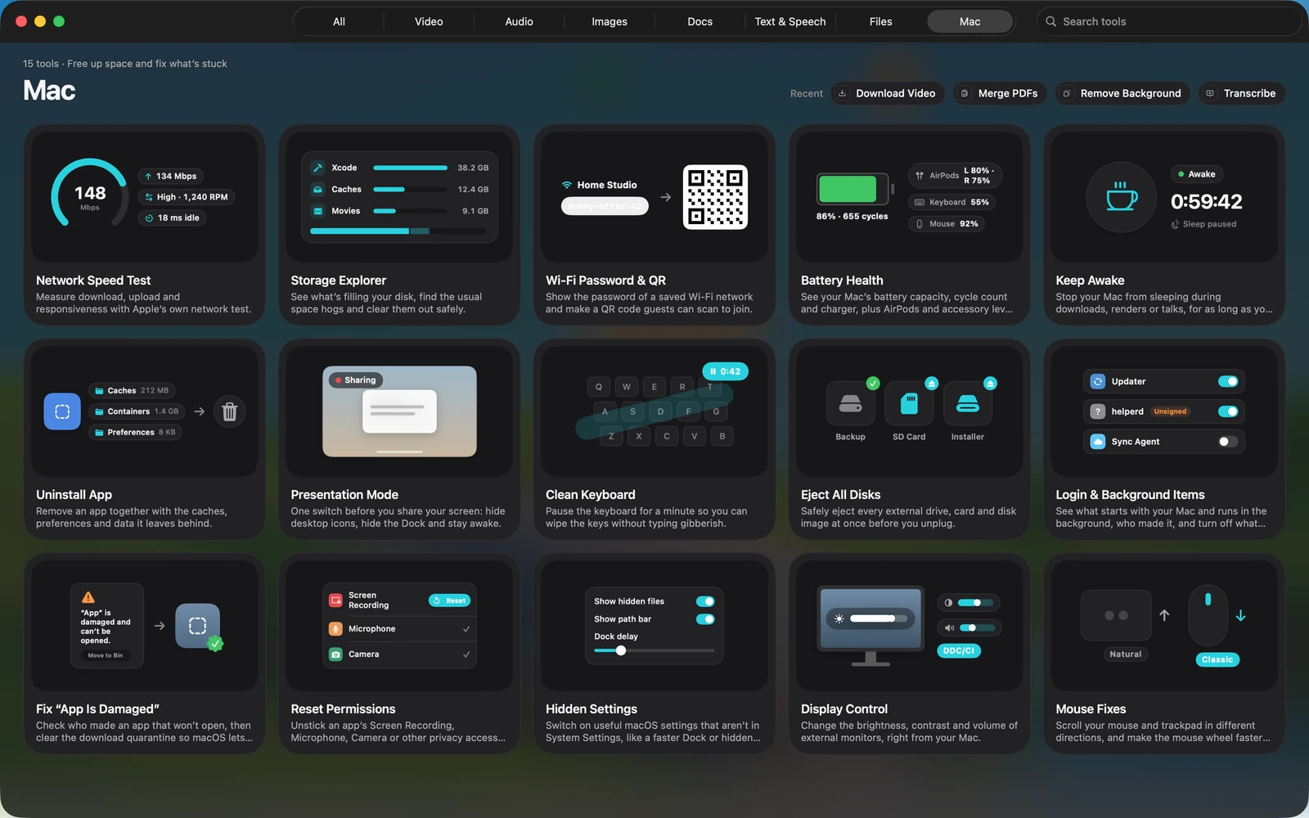The height and width of the screenshot is (818, 1309).
Task: Click the Dock delay slider
Action: click(654, 651)
